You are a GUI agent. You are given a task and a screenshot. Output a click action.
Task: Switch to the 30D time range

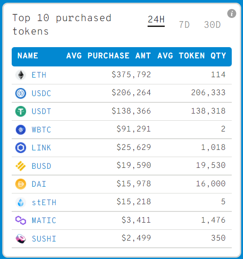212,25
